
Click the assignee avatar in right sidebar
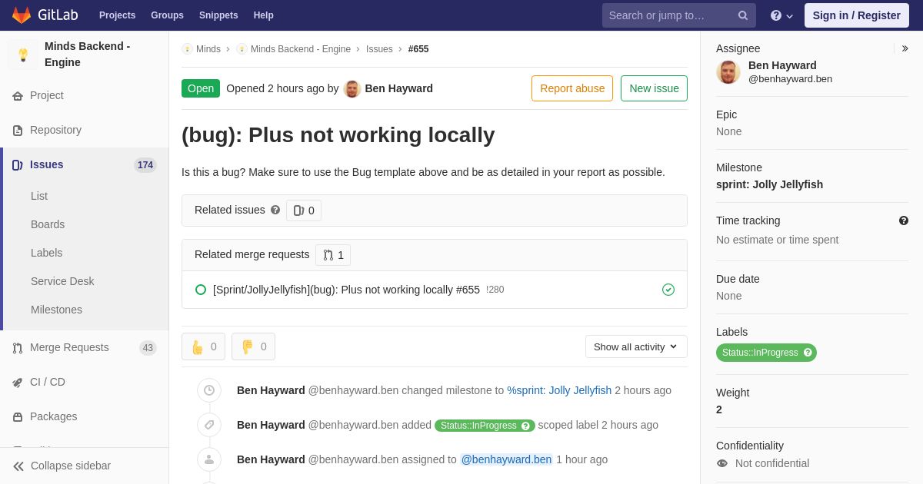click(x=728, y=72)
